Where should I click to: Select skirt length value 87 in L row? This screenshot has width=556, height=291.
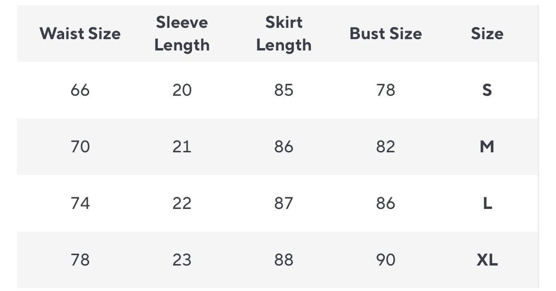tap(284, 203)
